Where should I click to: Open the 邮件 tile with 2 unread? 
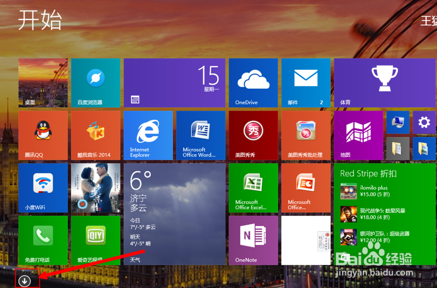[305, 83]
